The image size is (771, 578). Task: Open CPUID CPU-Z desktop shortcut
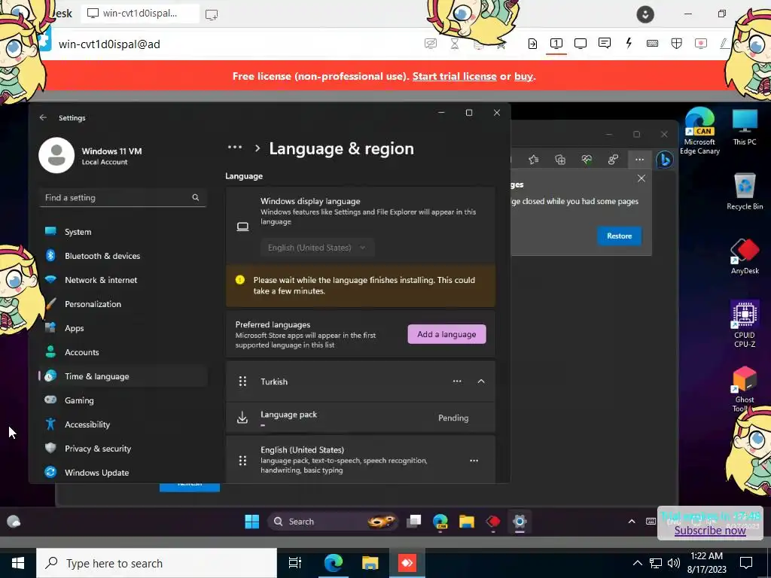point(745,324)
